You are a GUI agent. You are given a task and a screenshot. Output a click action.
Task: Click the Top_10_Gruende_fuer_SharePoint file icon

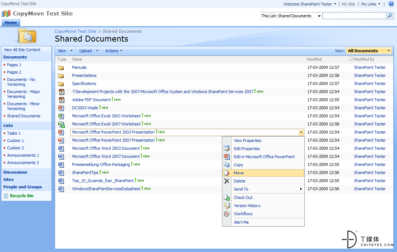pos(61,181)
